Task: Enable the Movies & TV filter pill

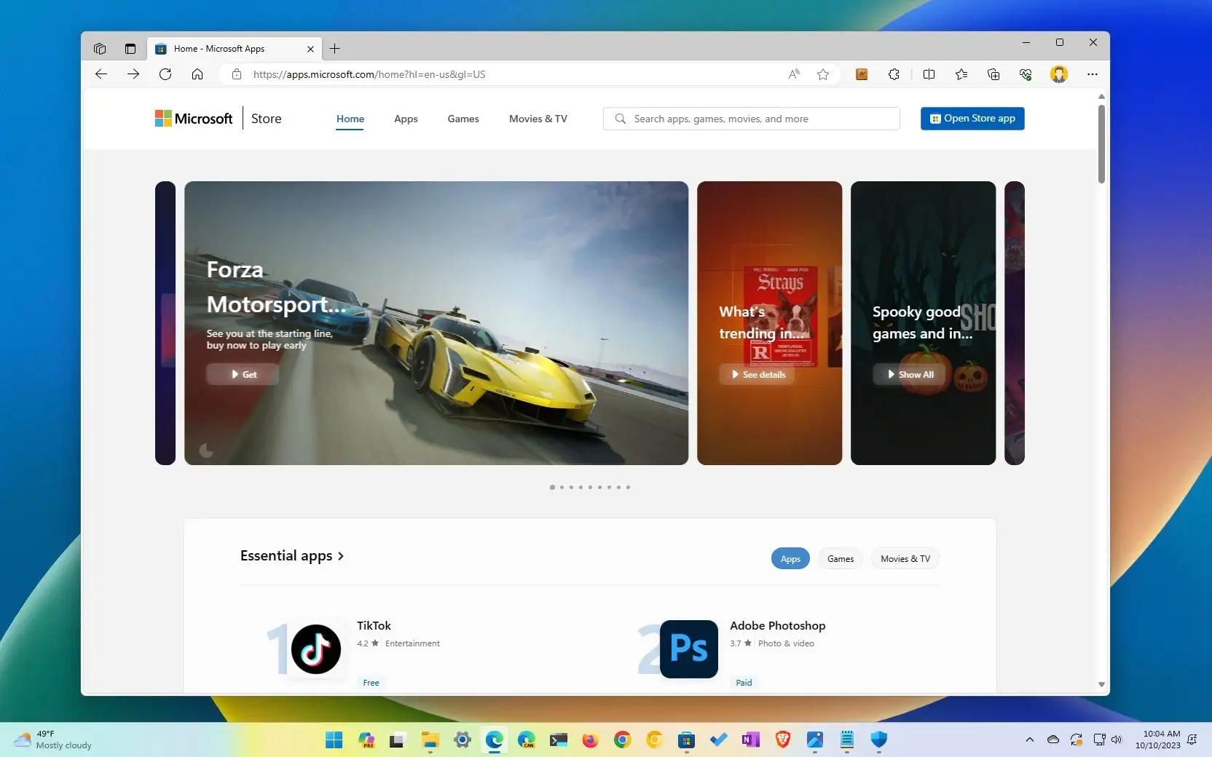Action: [905, 558]
